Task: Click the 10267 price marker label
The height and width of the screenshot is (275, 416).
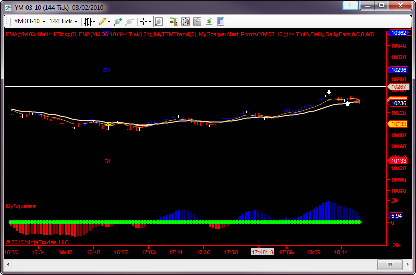Action: click(399, 87)
